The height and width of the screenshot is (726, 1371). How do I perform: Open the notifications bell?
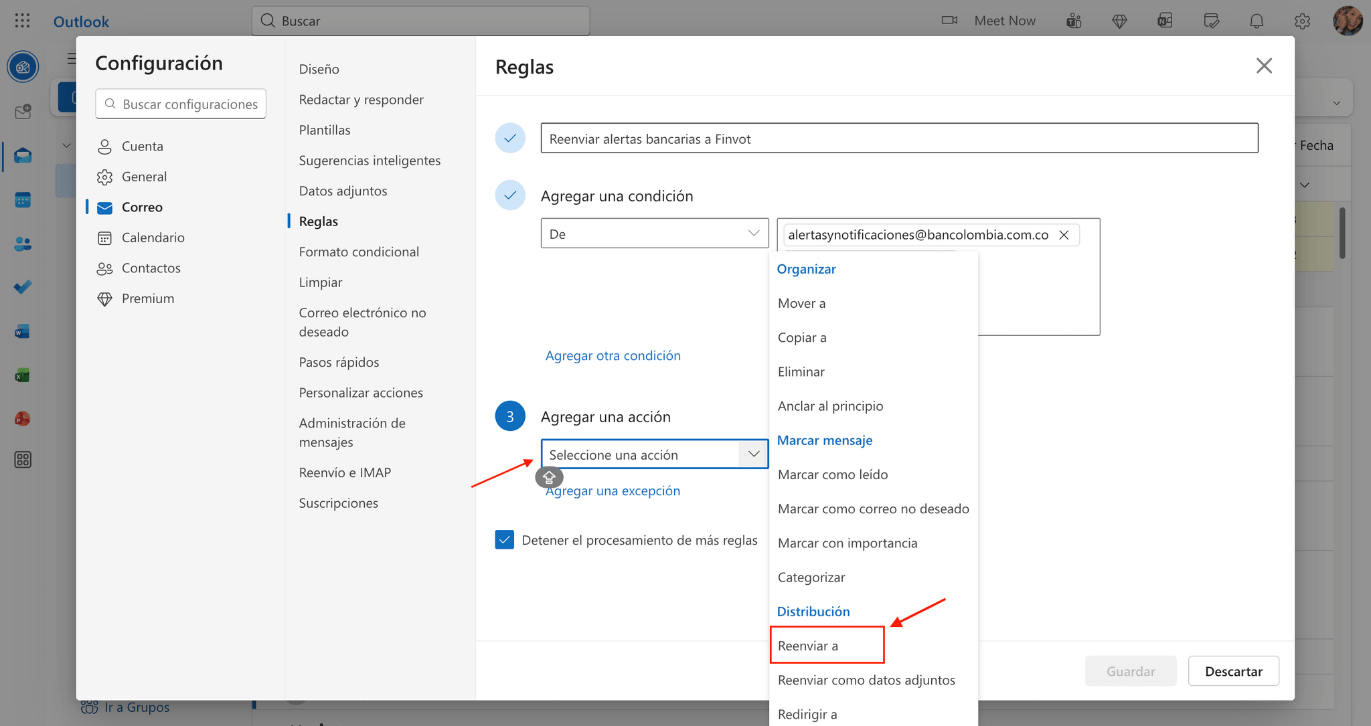point(1257,21)
